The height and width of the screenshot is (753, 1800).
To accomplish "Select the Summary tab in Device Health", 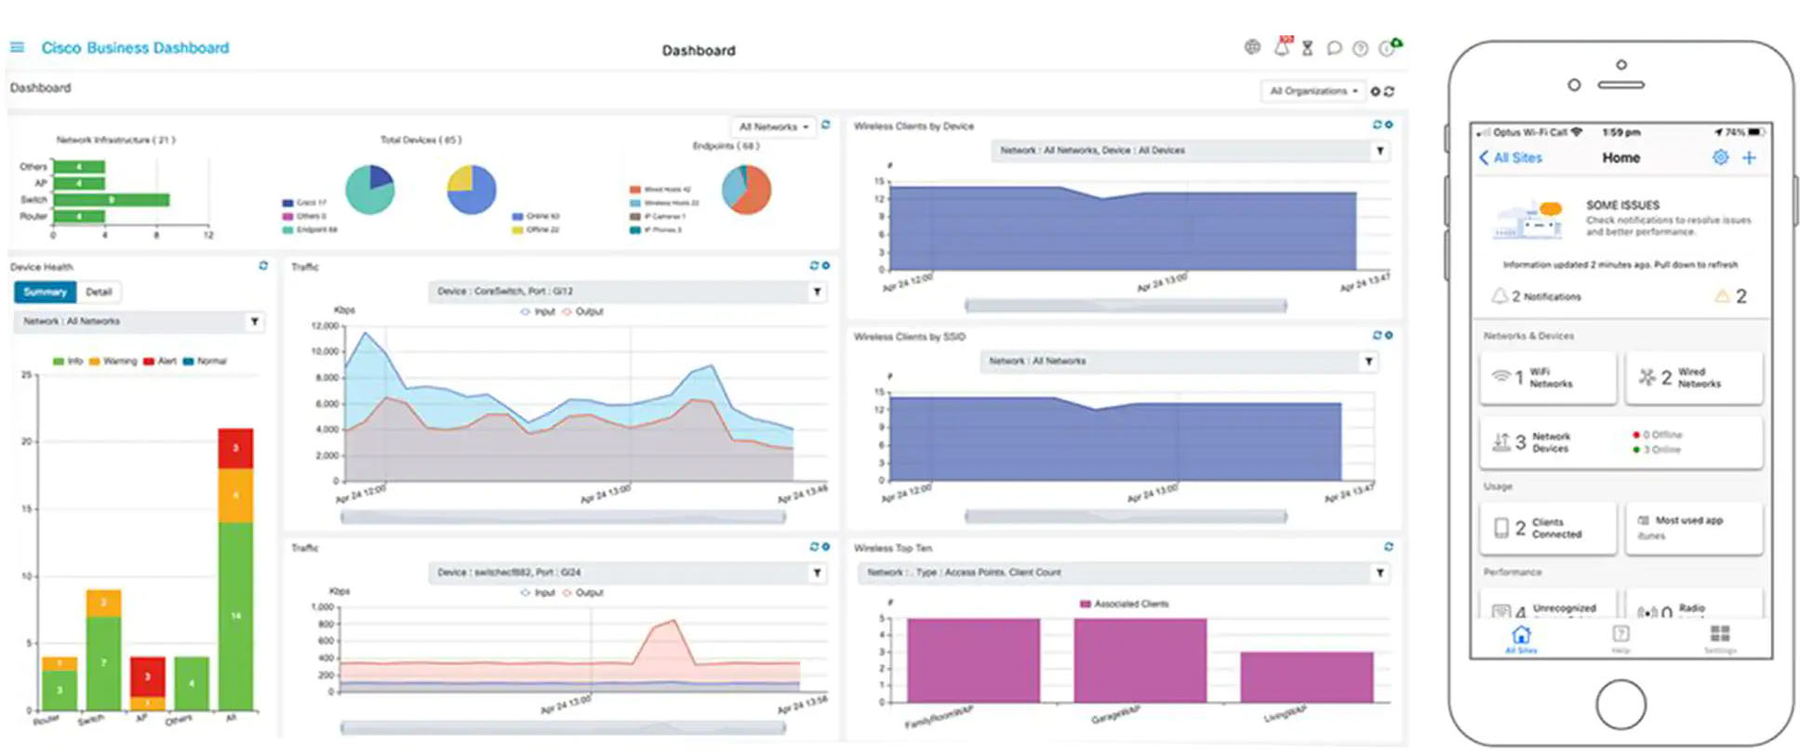I will (45, 292).
